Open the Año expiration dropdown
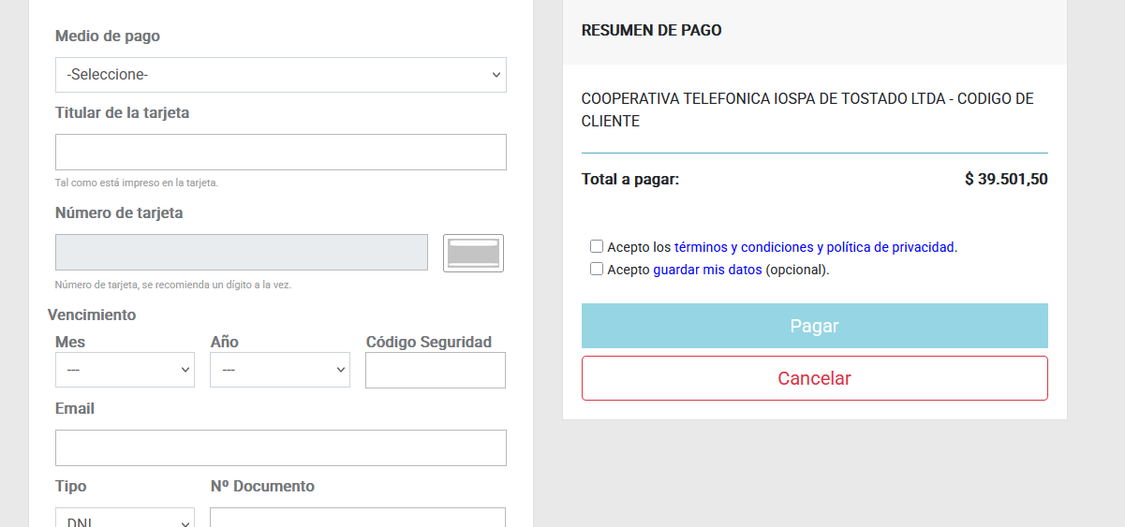Viewport: 1125px width, 527px height. coord(279,370)
